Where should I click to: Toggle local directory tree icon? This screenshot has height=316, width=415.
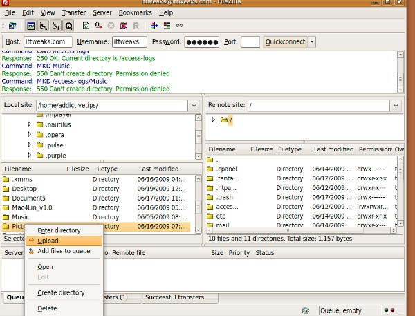(43, 26)
